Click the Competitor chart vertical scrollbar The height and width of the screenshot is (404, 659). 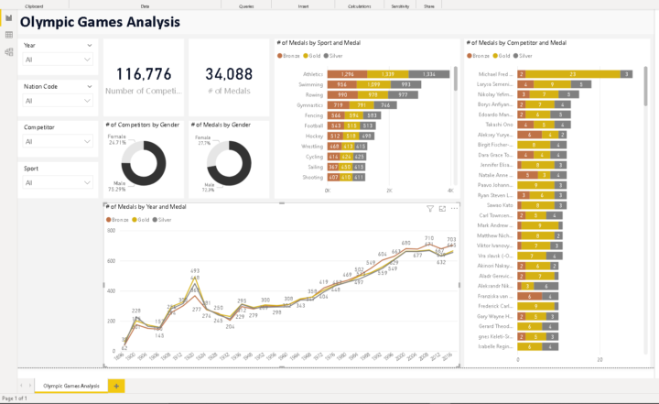click(x=645, y=86)
